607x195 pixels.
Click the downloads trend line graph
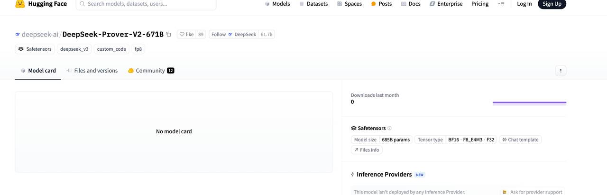(x=529, y=102)
